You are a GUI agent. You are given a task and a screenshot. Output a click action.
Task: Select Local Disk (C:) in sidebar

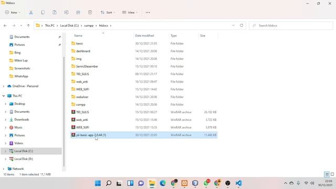[31, 151]
